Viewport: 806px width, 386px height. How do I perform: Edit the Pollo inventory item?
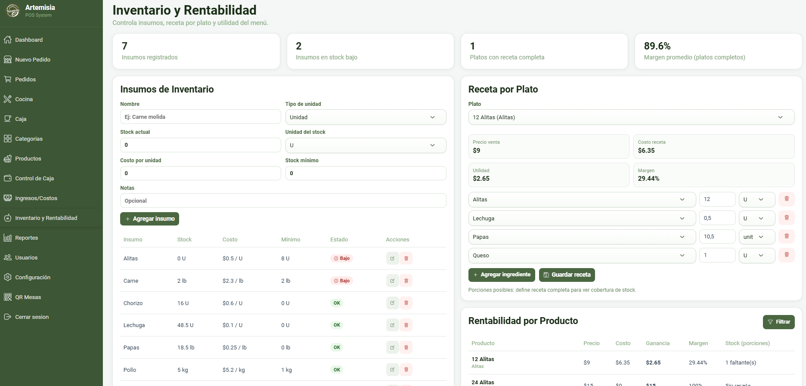(x=392, y=370)
